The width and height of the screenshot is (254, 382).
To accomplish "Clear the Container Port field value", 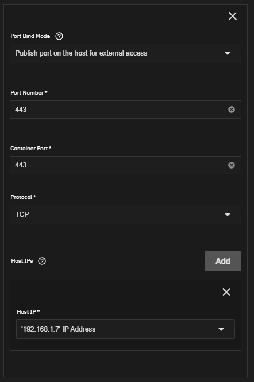I will pos(232,165).
